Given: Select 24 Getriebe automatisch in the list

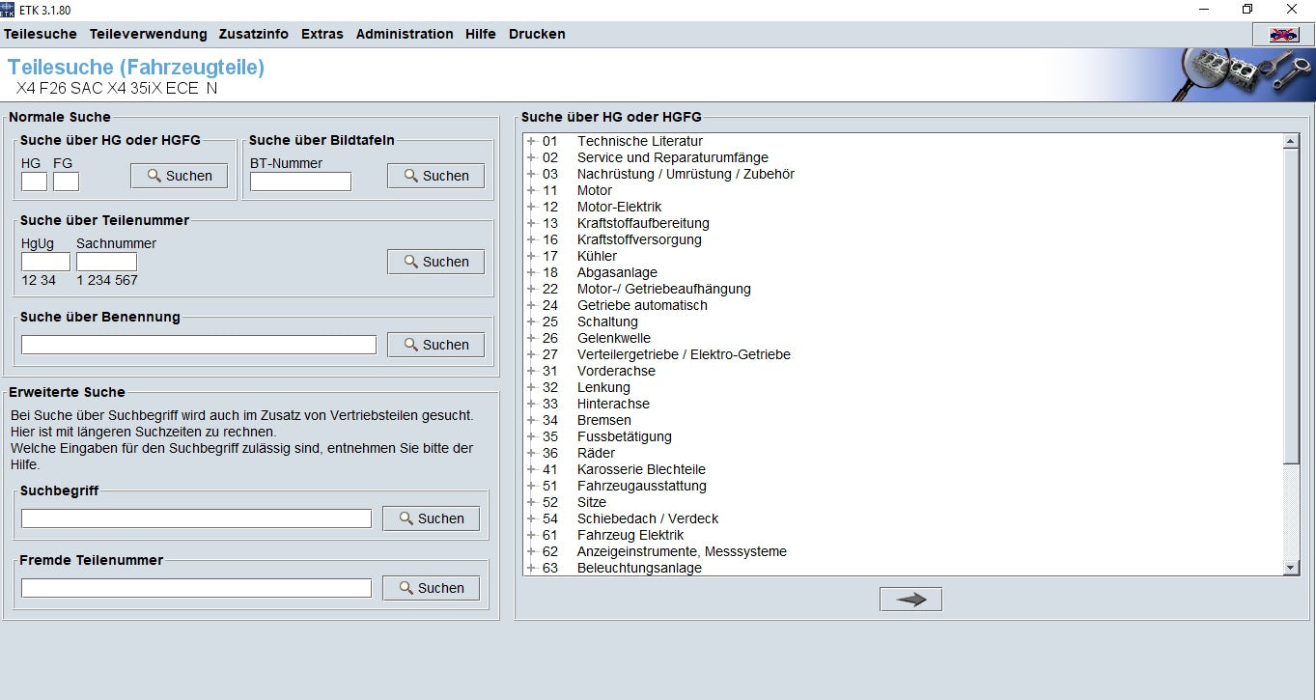Looking at the screenshot, I should 641,305.
